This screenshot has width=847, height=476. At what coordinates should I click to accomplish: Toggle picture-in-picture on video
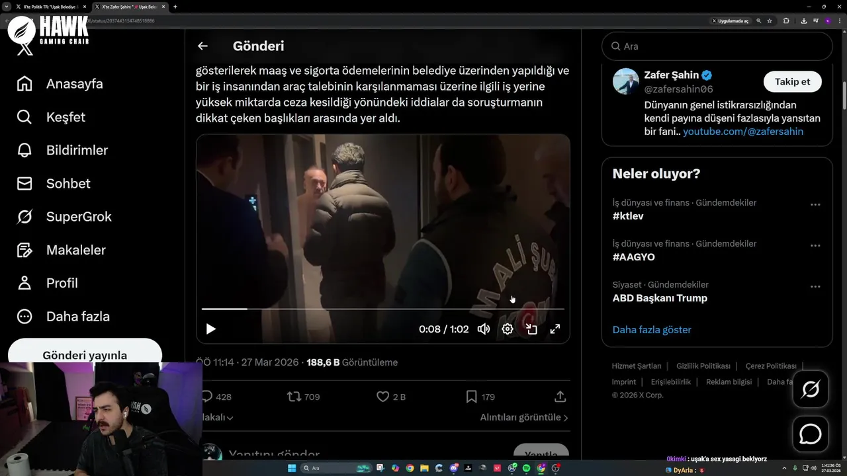(x=531, y=329)
